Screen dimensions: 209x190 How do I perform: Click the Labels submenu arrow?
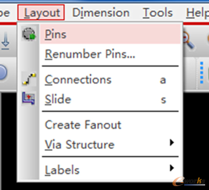point(172,168)
